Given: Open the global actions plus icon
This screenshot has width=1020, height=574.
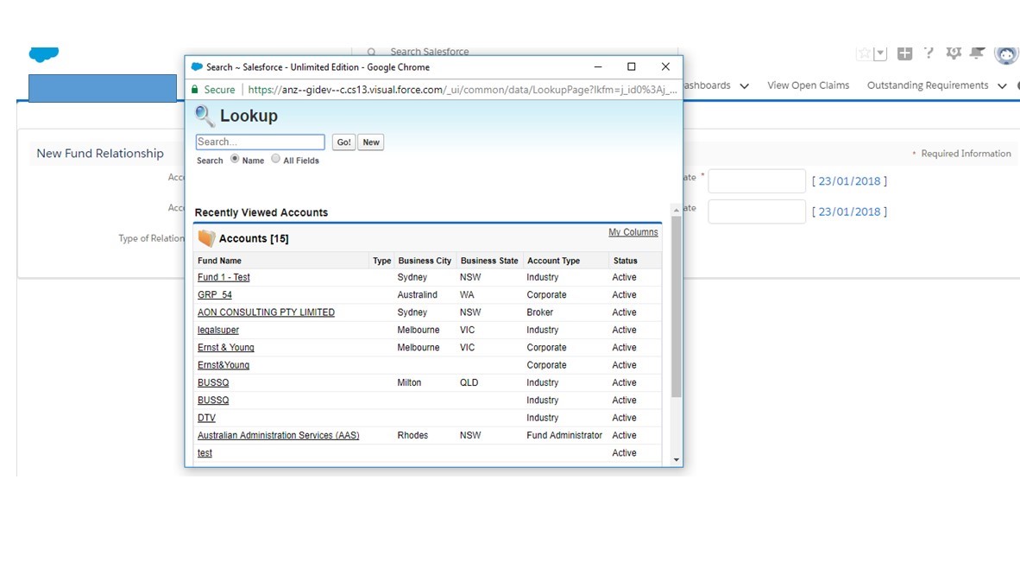Looking at the screenshot, I should coord(904,54).
